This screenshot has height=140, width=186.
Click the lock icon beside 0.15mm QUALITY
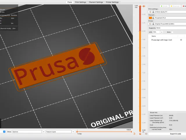[x=153, y=12]
